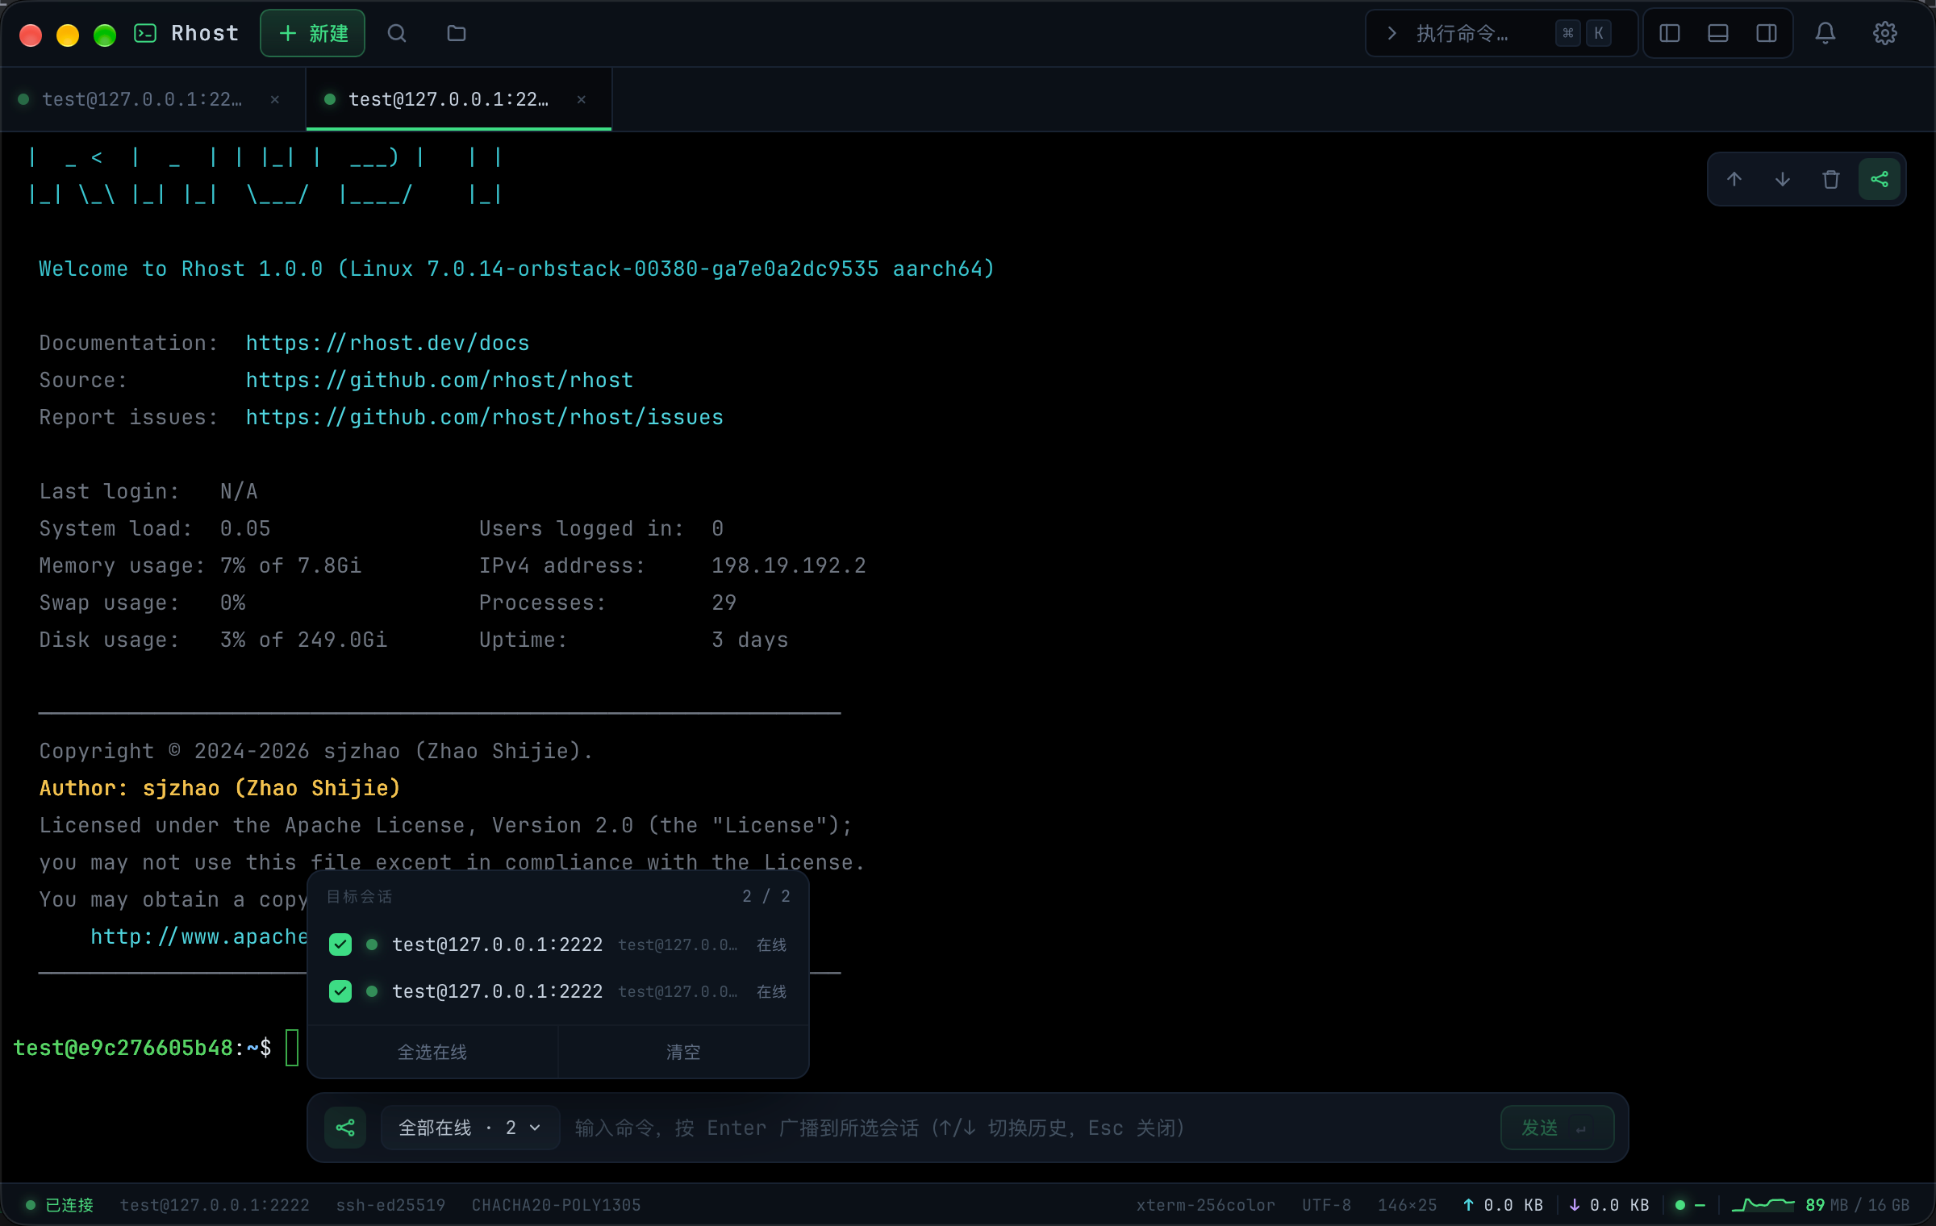Click the 新建 new session button
Viewport: 1936px width, 1226px height.
pos(313,33)
